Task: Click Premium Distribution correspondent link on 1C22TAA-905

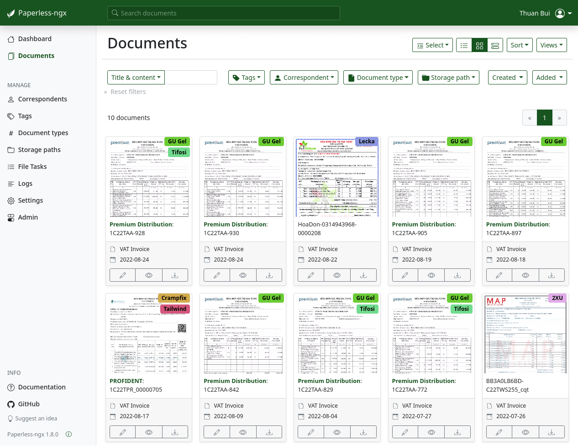Action: (x=423, y=224)
